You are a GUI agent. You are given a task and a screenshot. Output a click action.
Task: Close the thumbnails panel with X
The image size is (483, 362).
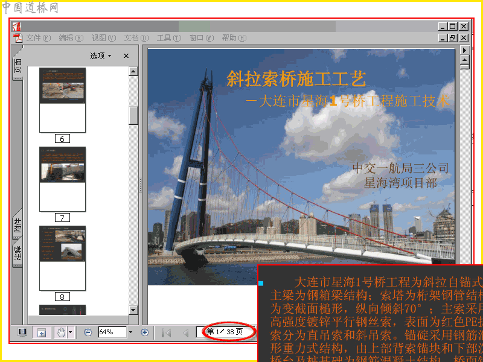[126, 56]
